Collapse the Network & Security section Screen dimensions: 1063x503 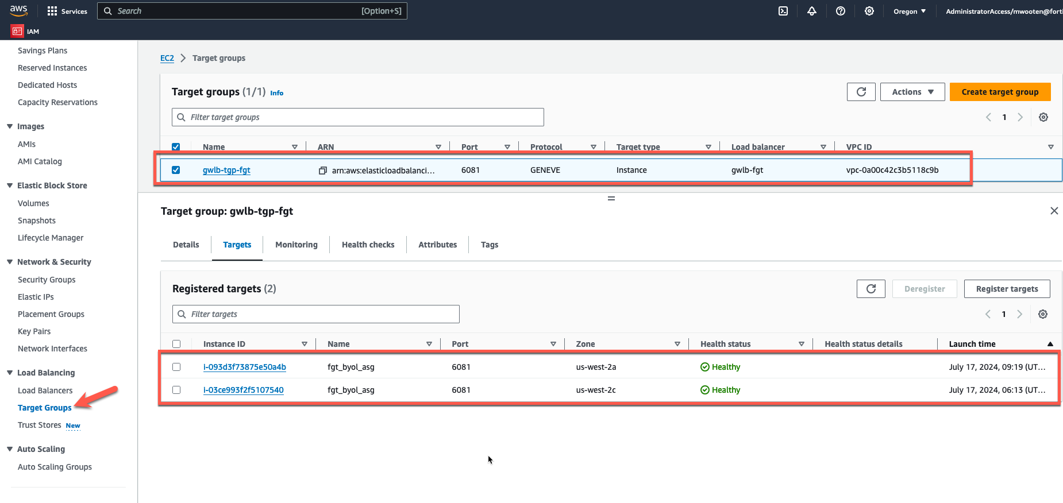click(10, 262)
